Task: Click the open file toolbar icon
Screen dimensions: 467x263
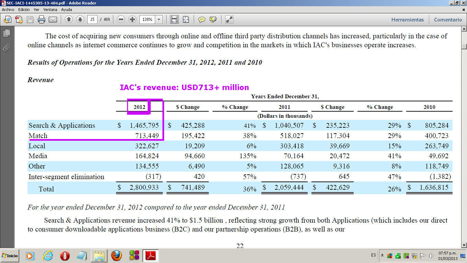Action: pos(8,20)
